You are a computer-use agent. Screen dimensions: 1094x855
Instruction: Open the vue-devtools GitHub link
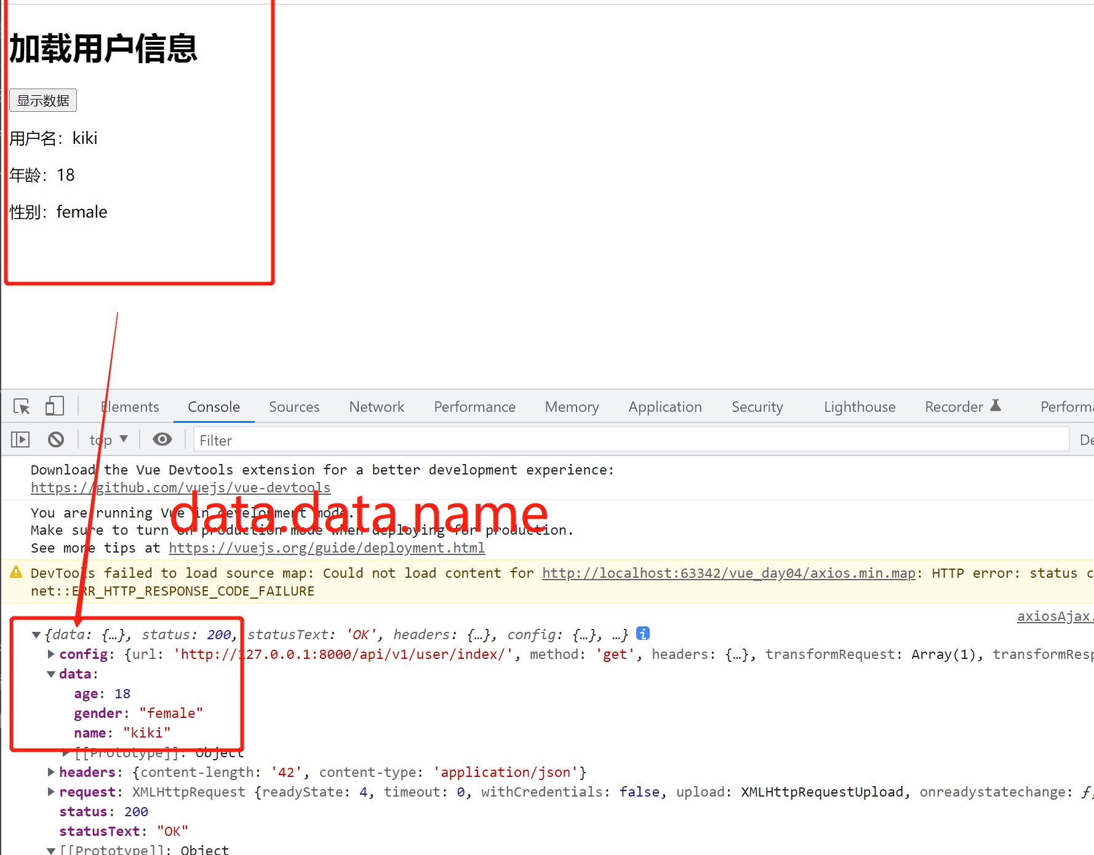[181, 487]
